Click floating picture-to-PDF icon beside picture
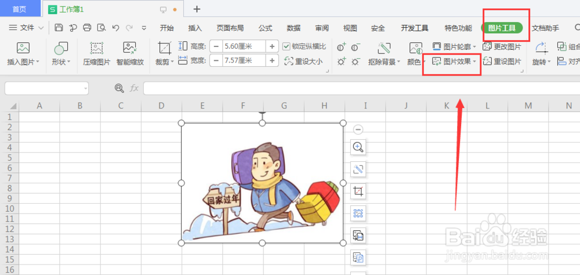The height and width of the screenshot is (275, 580). click(x=358, y=257)
